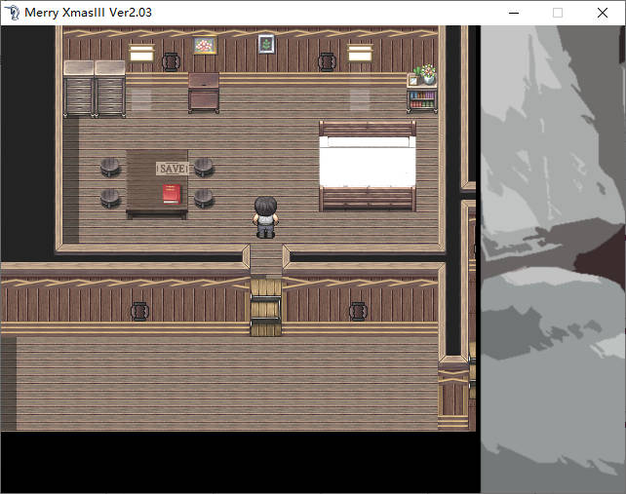Maximize the Merry XmasIII game window
The height and width of the screenshot is (494, 626).
click(558, 13)
